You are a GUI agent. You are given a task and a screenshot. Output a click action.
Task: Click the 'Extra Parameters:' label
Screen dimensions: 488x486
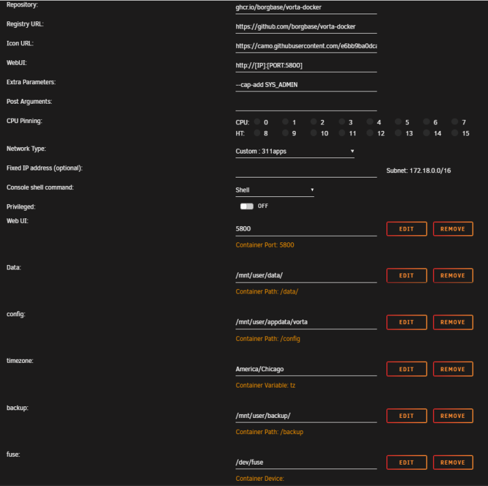point(31,82)
